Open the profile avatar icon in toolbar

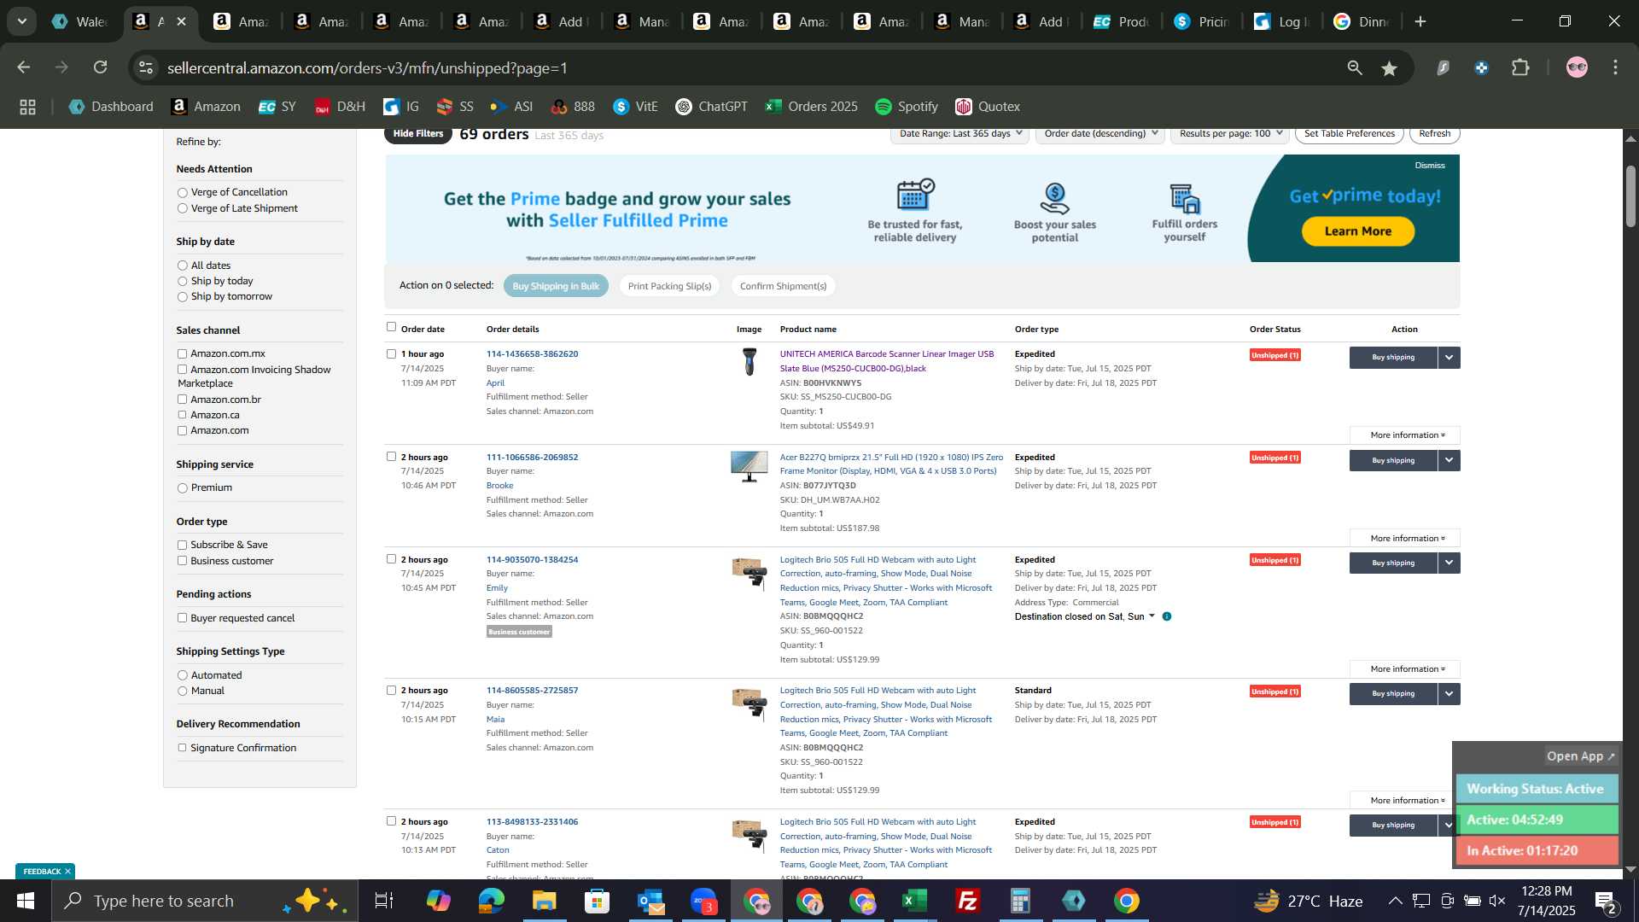point(1577,67)
